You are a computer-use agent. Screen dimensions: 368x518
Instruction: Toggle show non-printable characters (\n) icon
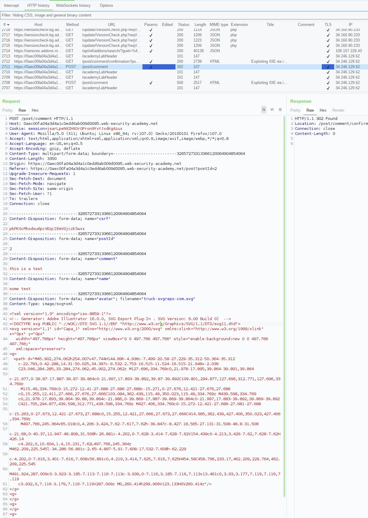click(272, 110)
